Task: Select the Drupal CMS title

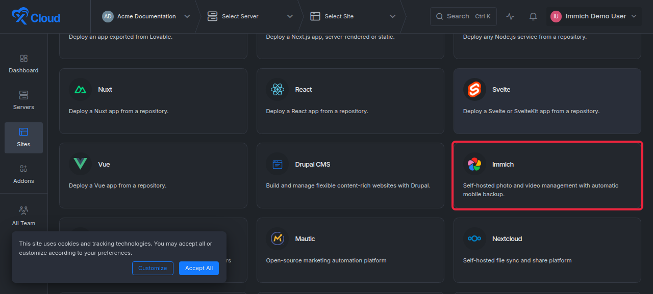Action: [x=313, y=165]
